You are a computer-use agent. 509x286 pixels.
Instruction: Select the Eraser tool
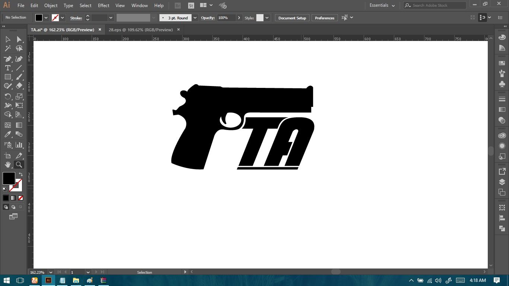[19, 86]
